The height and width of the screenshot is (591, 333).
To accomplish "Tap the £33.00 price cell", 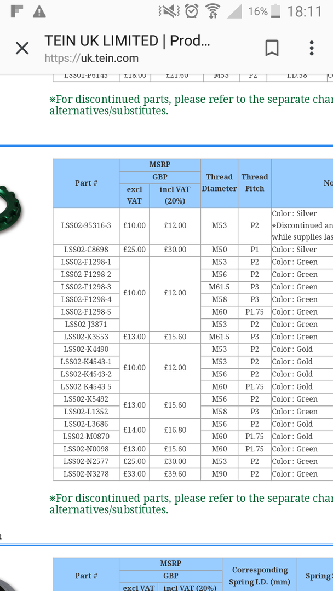I will [134, 474].
